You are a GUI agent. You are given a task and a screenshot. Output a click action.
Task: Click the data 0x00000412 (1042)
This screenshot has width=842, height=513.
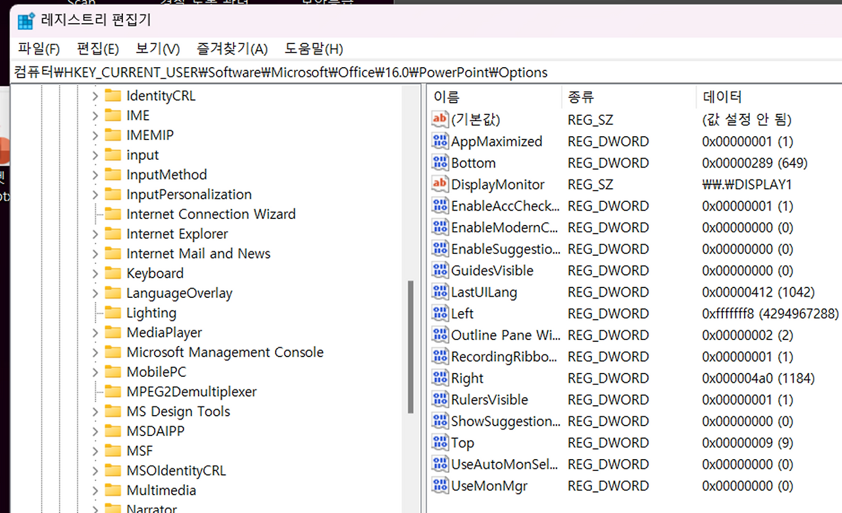coord(758,292)
